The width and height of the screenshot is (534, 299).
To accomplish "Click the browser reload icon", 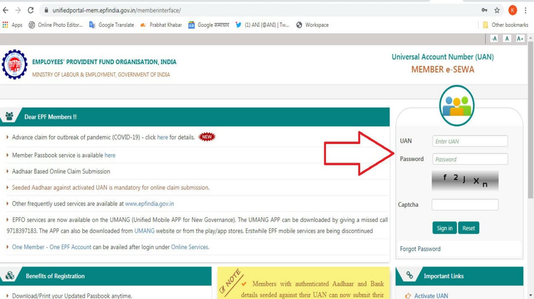I will (x=30, y=10).
